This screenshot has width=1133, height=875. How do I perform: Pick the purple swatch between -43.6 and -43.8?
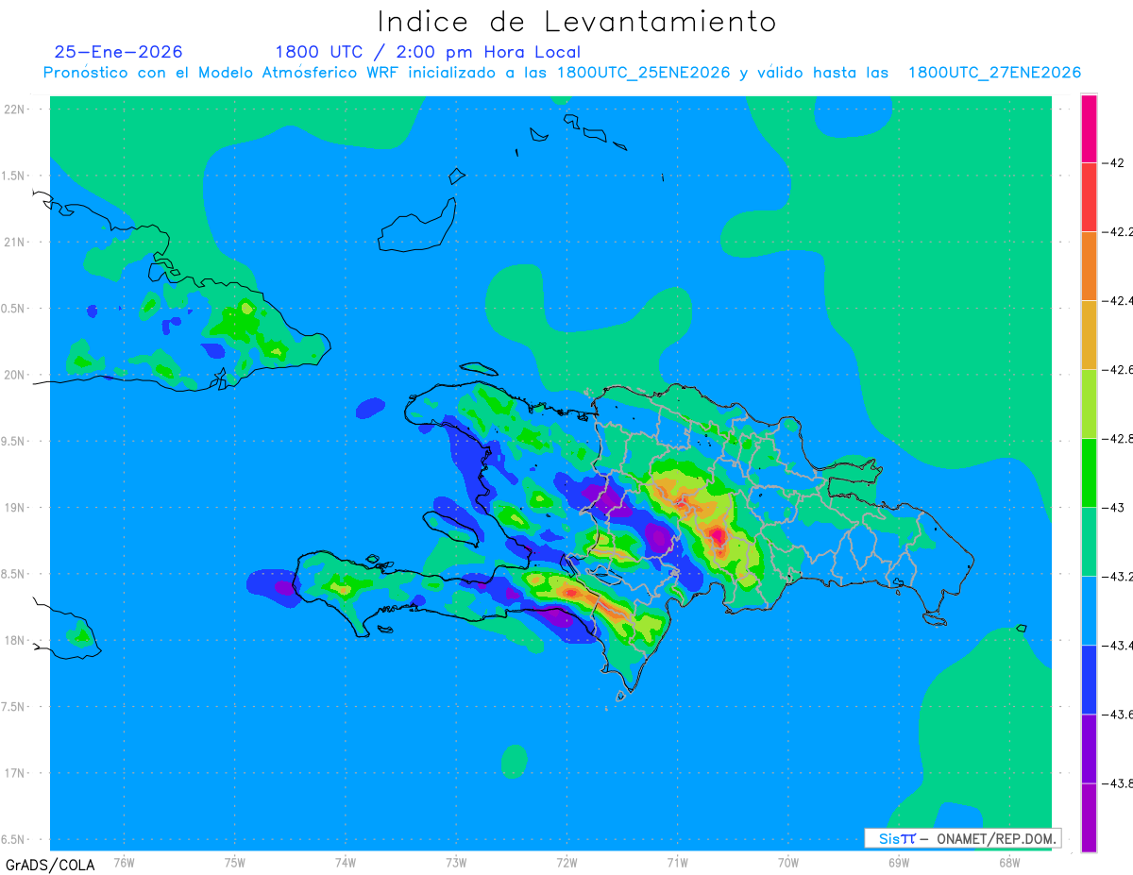click(1089, 748)
